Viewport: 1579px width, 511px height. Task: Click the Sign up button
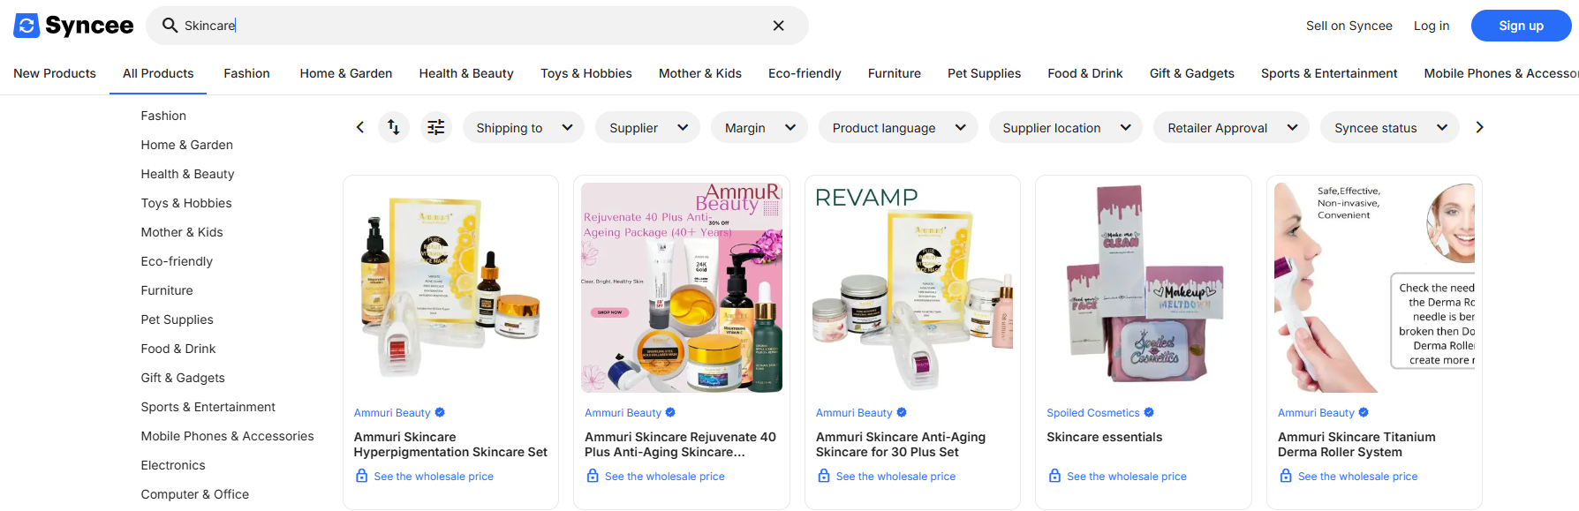tap(1520, 26)
